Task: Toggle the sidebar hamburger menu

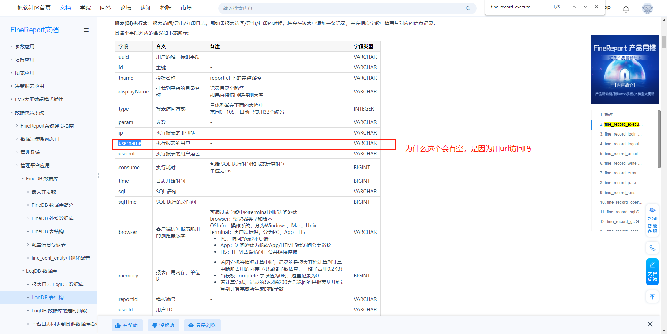Action: [86, 30]
